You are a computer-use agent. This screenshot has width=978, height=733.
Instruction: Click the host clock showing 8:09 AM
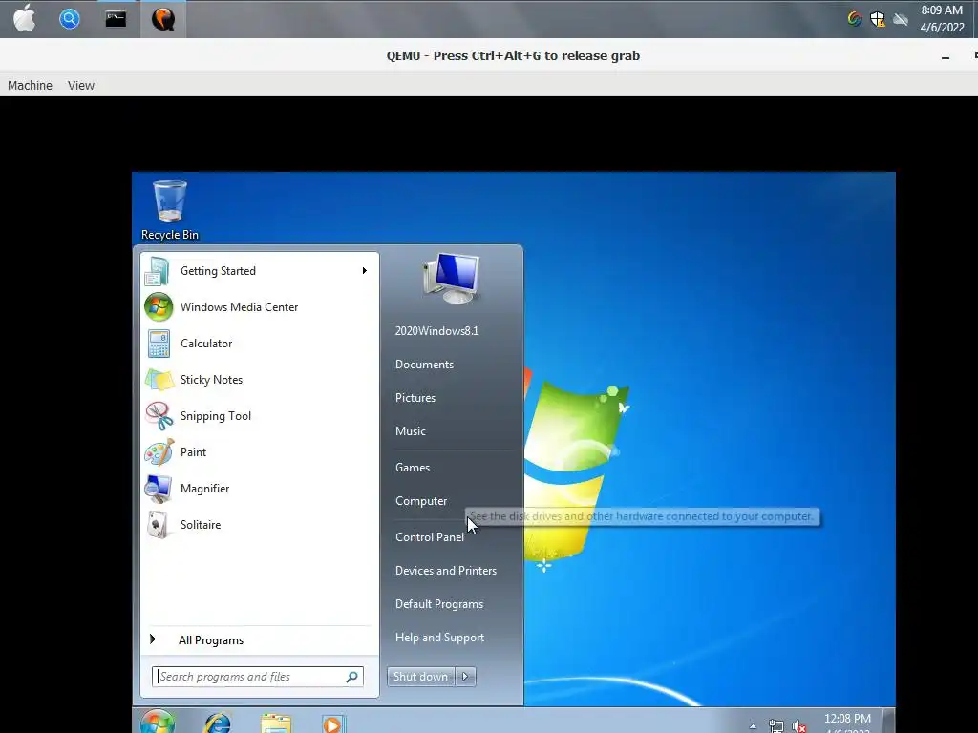tap(942, 19)
